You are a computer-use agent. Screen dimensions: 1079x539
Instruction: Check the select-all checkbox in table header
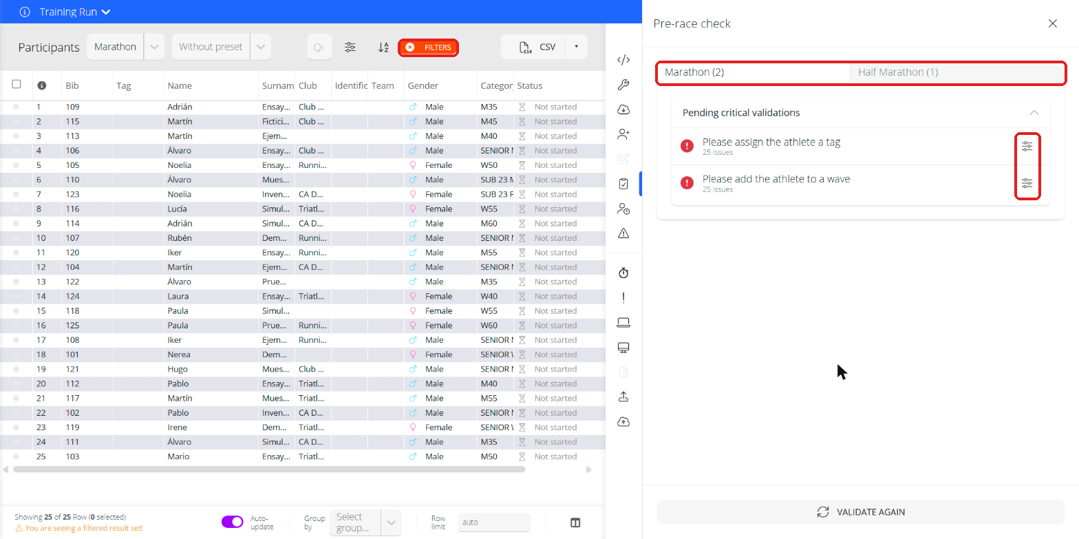pyautogui.click(x=17, y=85)
